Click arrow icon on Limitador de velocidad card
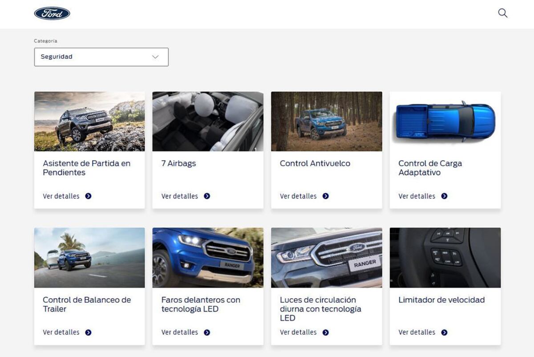Viewport: 534px width, 357px height. (444, 332)
